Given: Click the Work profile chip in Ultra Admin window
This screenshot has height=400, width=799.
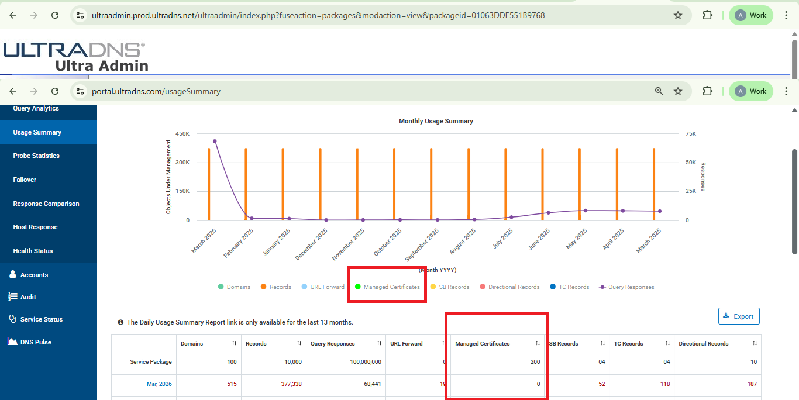Looking at the screenshot, I should tap(751, 15).
